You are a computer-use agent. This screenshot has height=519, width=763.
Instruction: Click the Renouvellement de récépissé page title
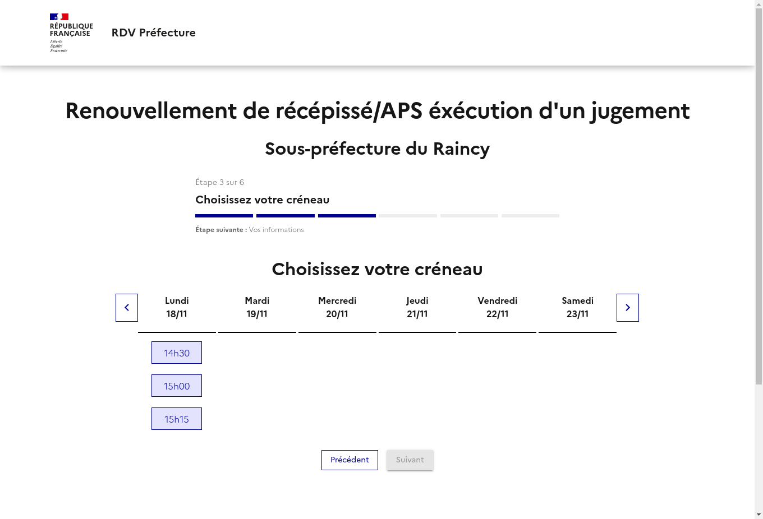click(377, 110)
